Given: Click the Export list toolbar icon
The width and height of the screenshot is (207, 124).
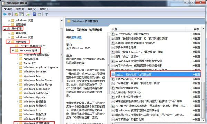Looking at the screenshot, I should coord(28,14).
